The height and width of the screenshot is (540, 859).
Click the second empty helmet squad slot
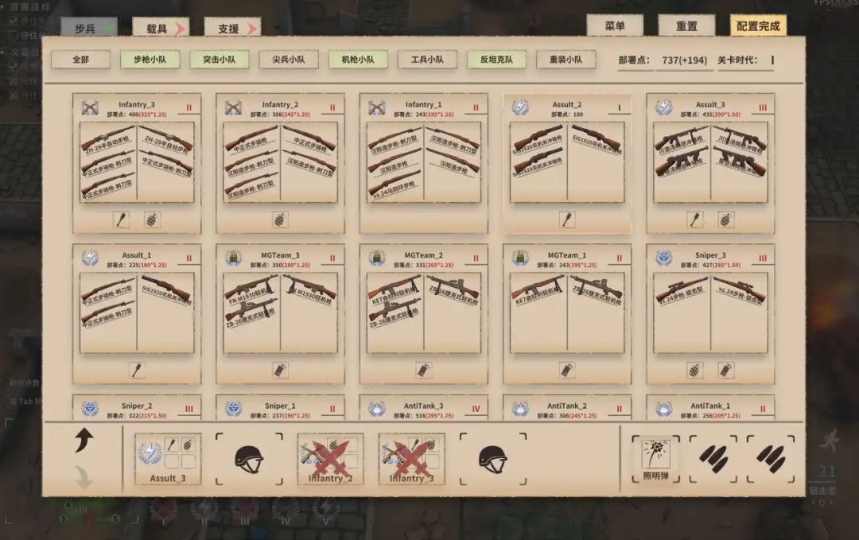(493, 459)
